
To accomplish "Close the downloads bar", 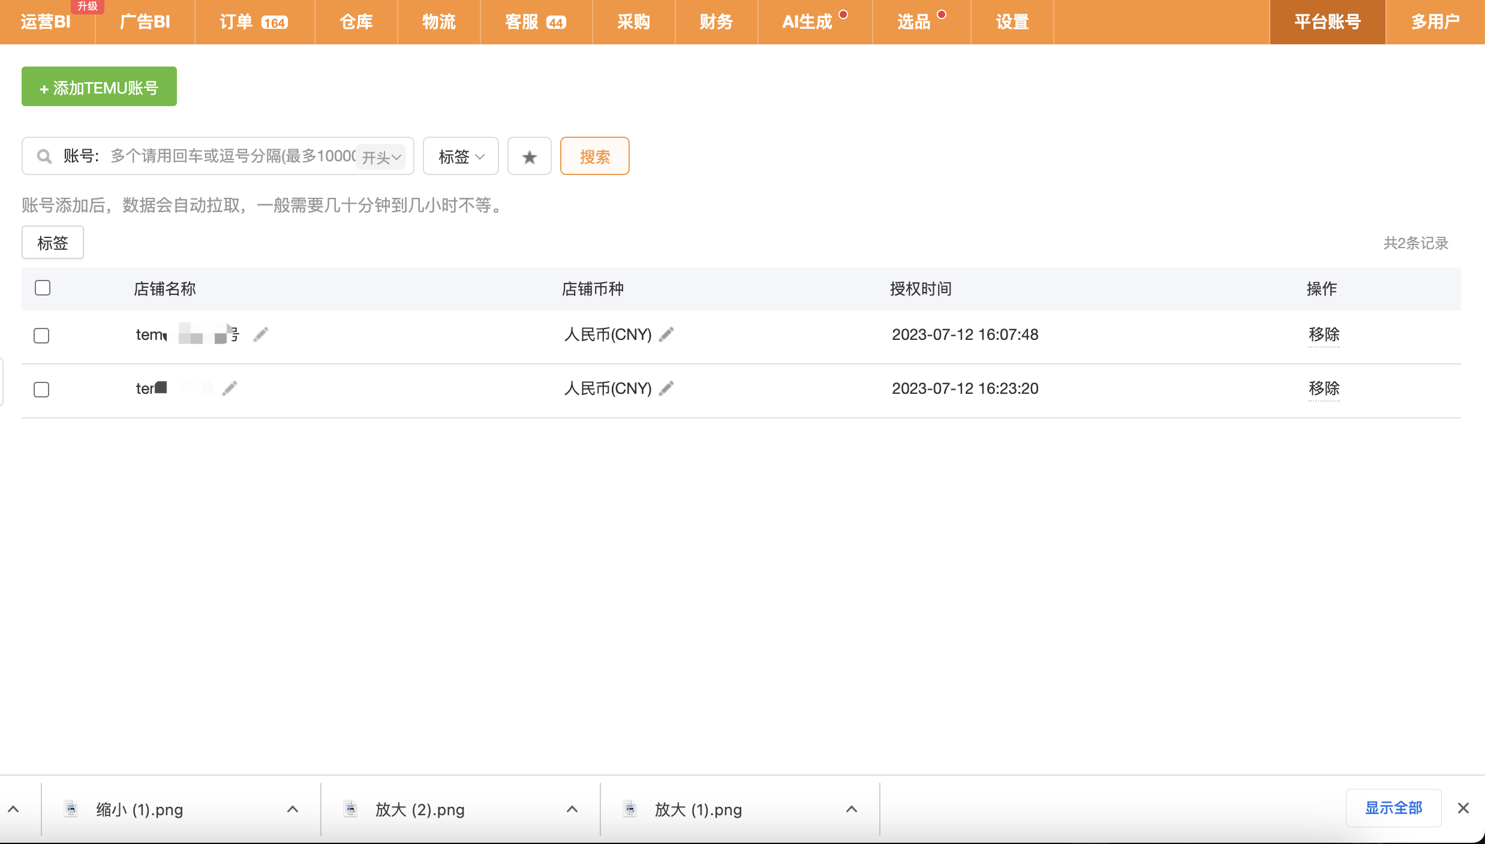I will (1463, 808).
